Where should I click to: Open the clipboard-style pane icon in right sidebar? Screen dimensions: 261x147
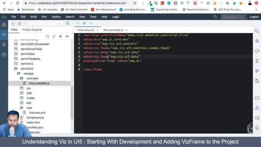pyautogui.click(x=257, y=81)
